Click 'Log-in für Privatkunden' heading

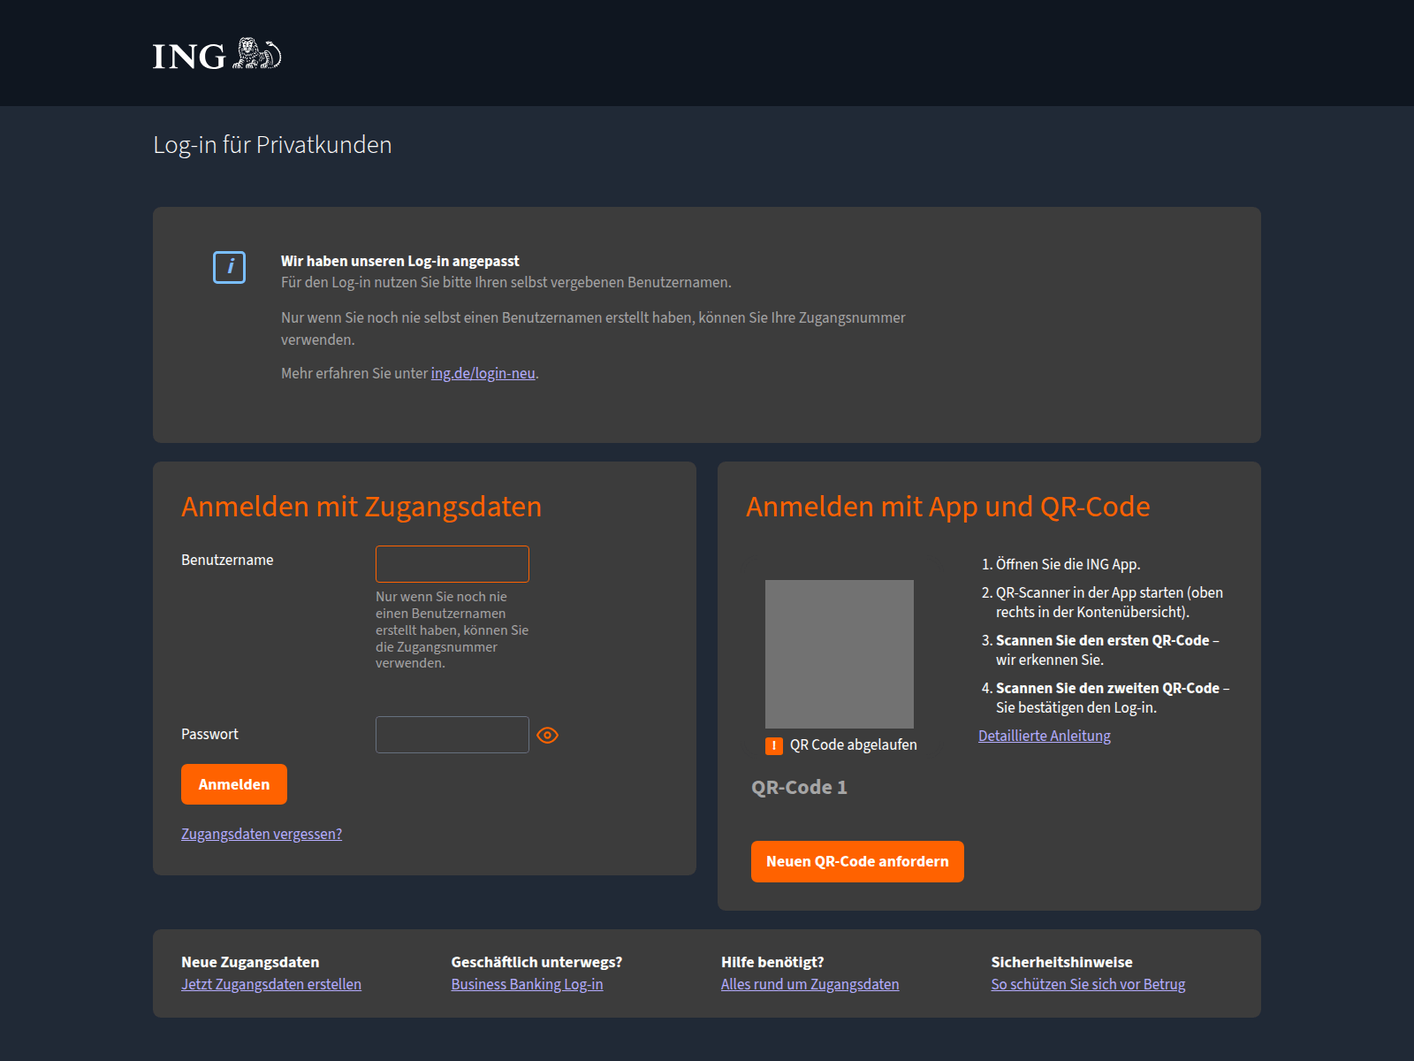click(x=272, y=145)
